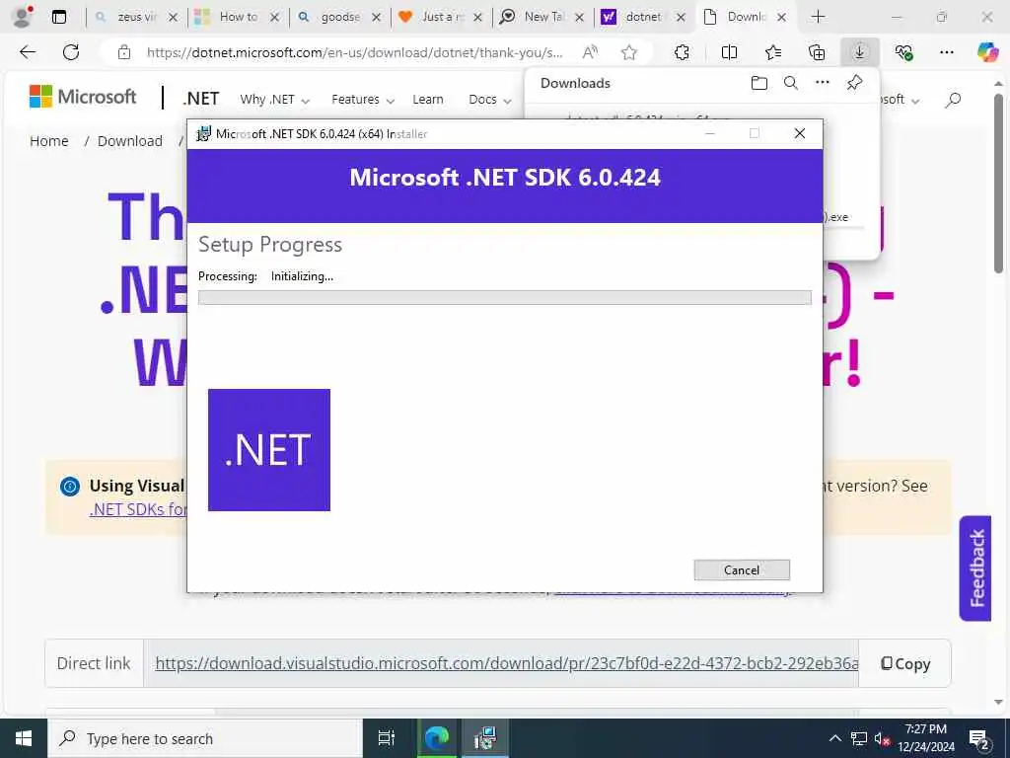This screenshot has height=758, width=1010.
Task: Go to Download breadcrumb link
Action: [129, 141]
